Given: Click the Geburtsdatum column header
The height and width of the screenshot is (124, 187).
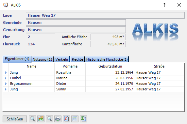Looking at the screenshot, I should [x=110, y=66].
